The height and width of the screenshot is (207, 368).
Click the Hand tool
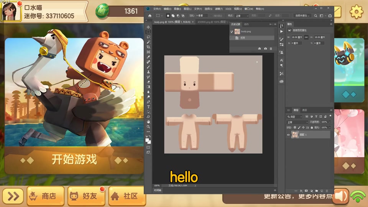pyautogui.click(x=148, y=122)
